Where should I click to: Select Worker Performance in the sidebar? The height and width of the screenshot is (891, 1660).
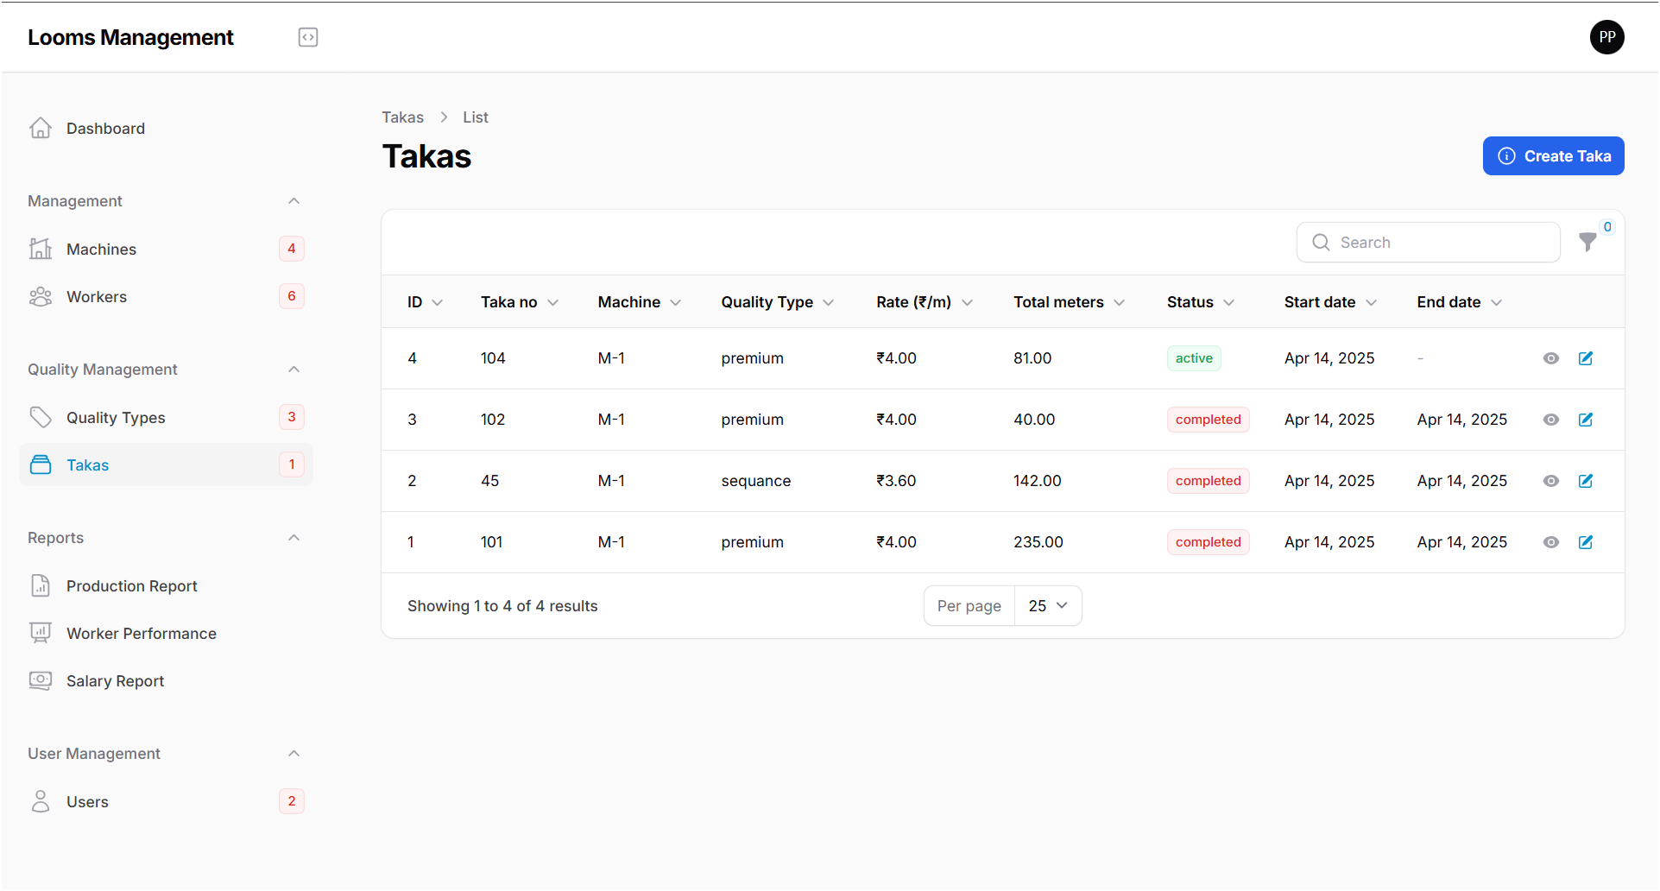click(x=141, y=633)
